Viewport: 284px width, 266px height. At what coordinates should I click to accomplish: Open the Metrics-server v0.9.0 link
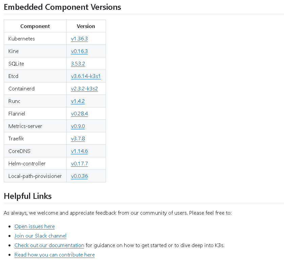[x=78, y=126]
